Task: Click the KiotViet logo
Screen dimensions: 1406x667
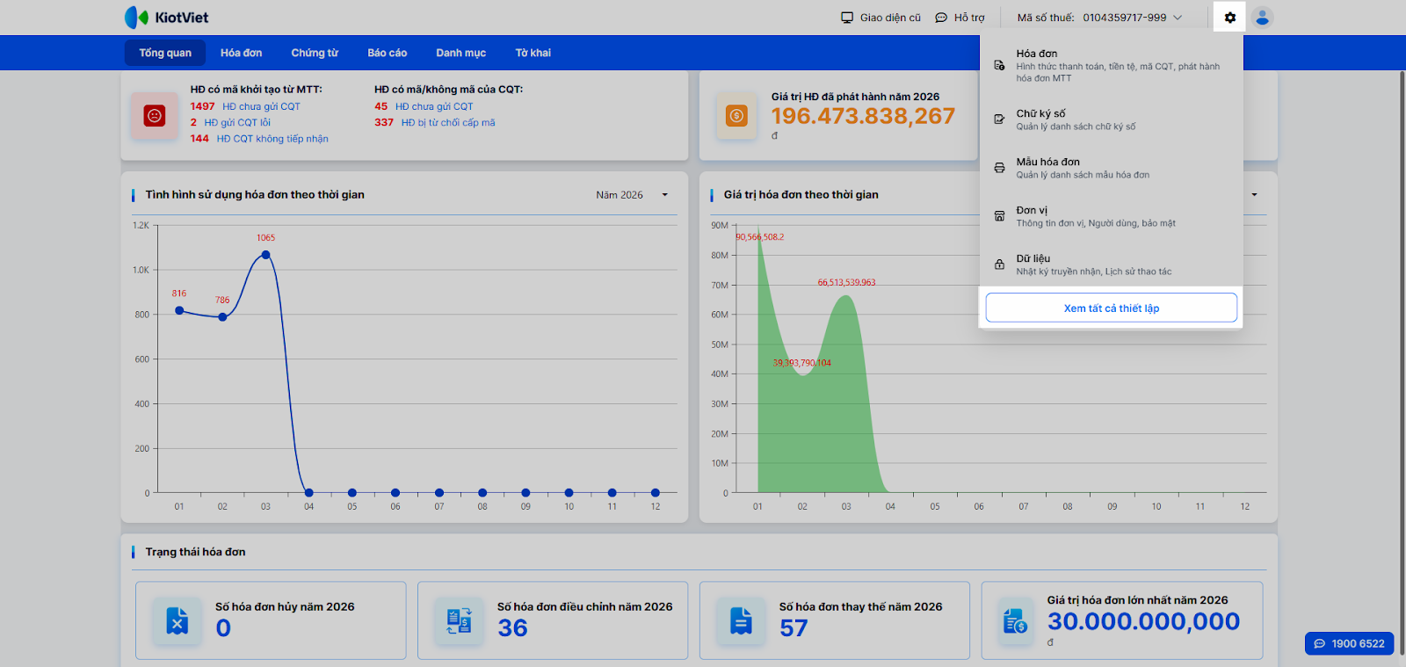Action: (166, 18)
